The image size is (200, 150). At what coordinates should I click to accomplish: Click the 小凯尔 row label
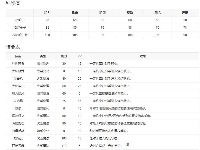coord(20,20)
